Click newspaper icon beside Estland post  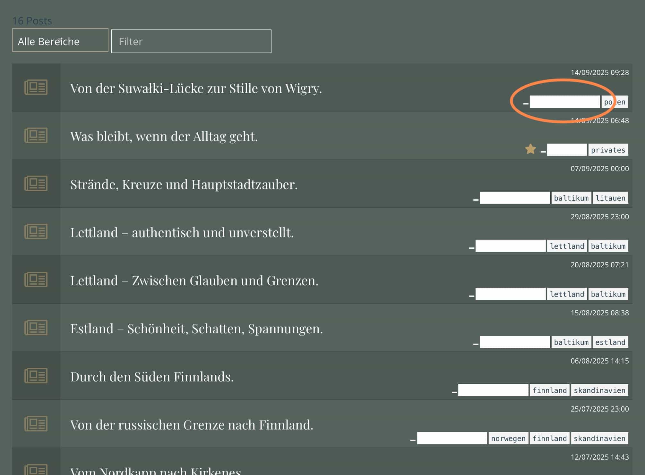click(36, 328)
